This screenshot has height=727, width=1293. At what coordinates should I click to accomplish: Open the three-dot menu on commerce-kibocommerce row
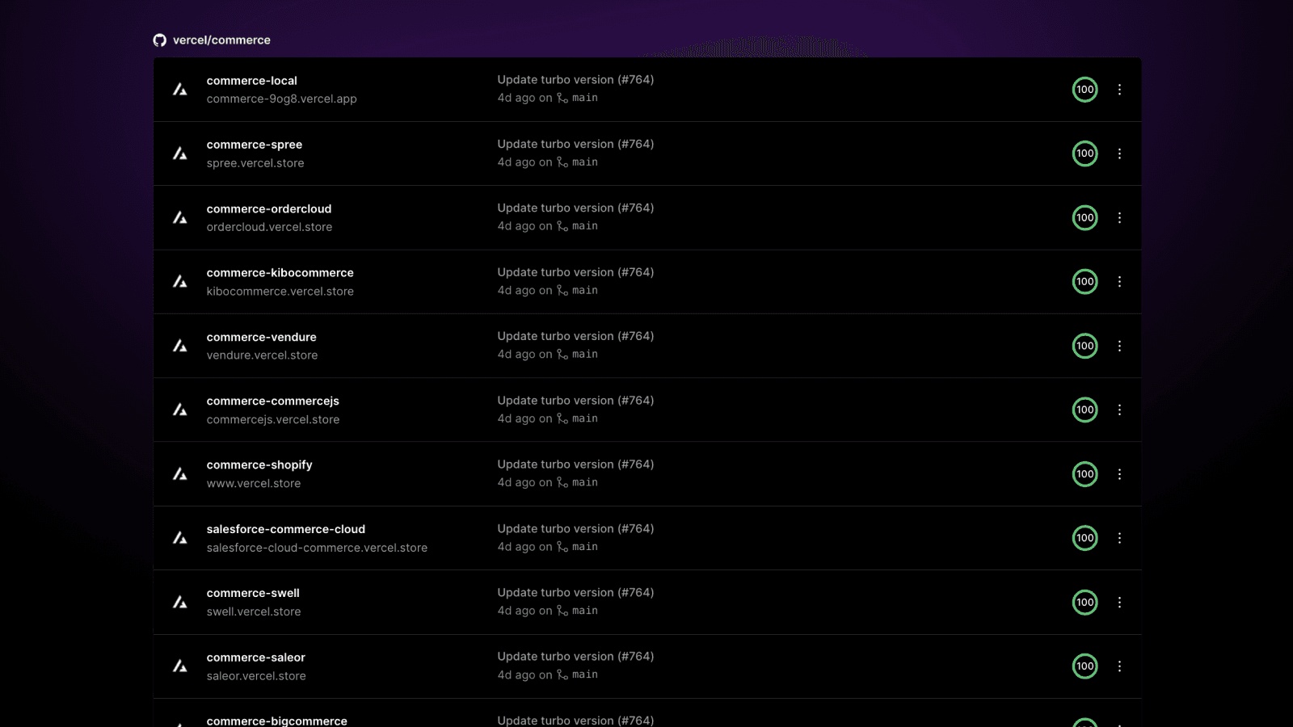point(1119,281)
